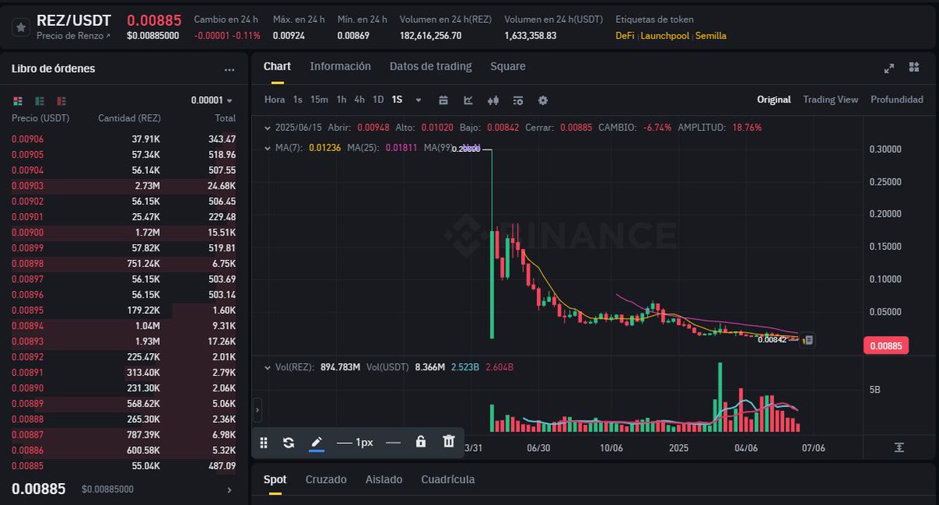This screenshot has height=505, width=939.
Task: Click the drawing toolbar refresh icon
Action: 289,442
